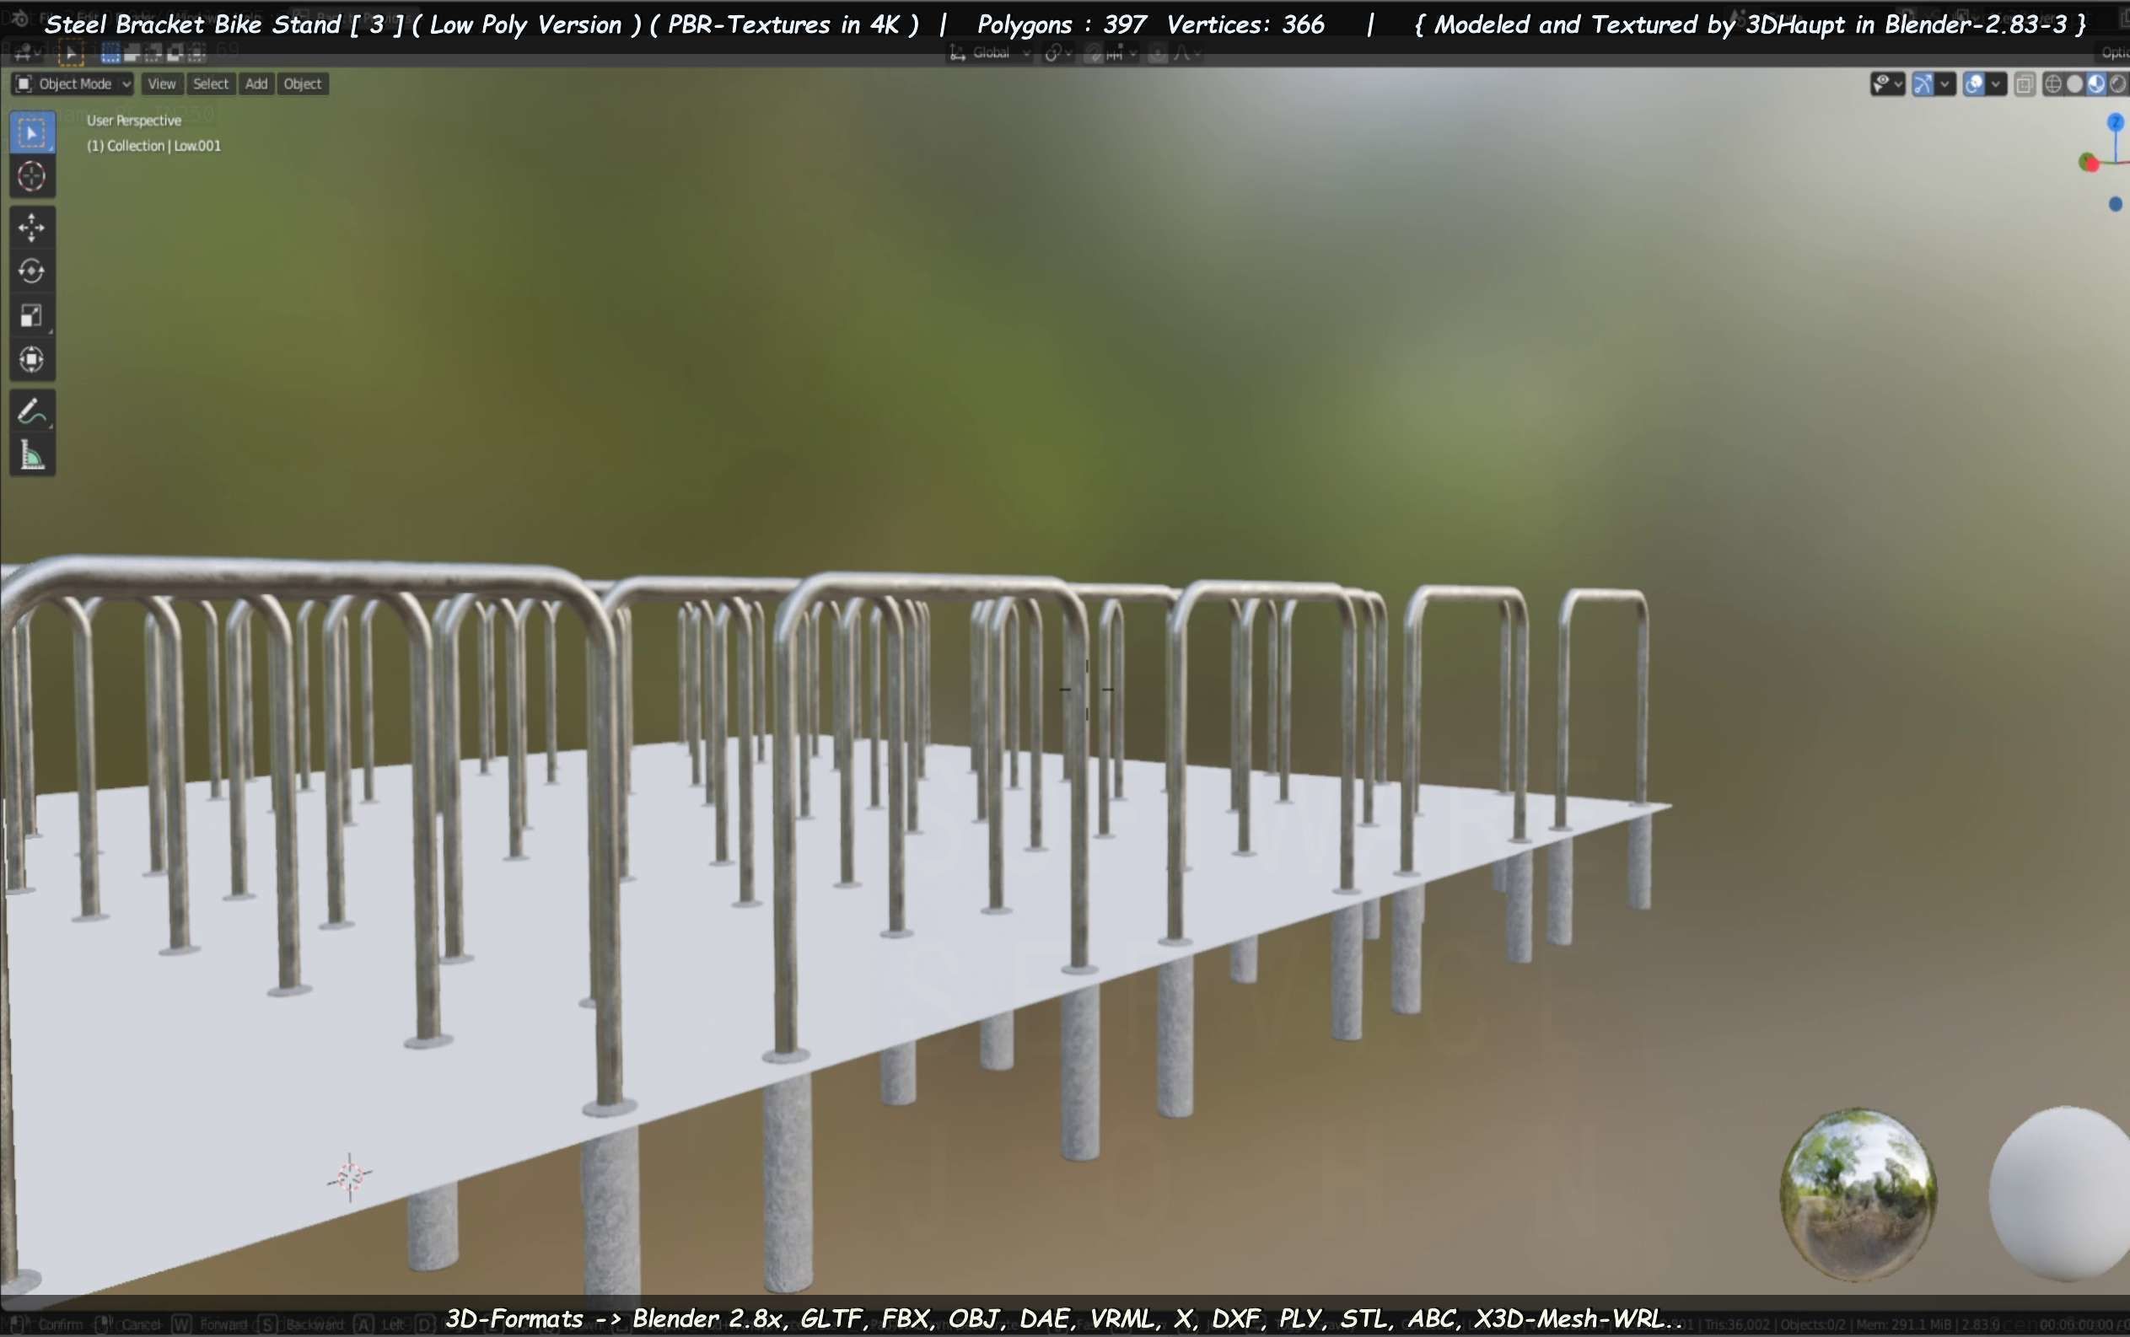Toggle viewport gizmos

1923,84
